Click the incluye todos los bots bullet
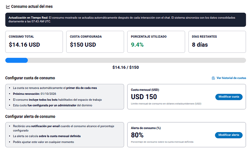This screenshot has width=251, height=152. 57,100
